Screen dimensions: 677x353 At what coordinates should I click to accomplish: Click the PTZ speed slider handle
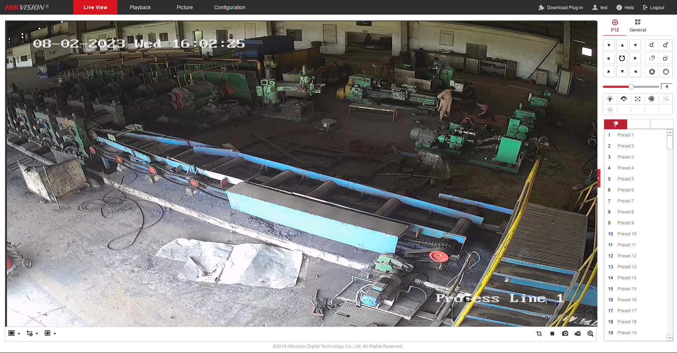coord(631,87)
